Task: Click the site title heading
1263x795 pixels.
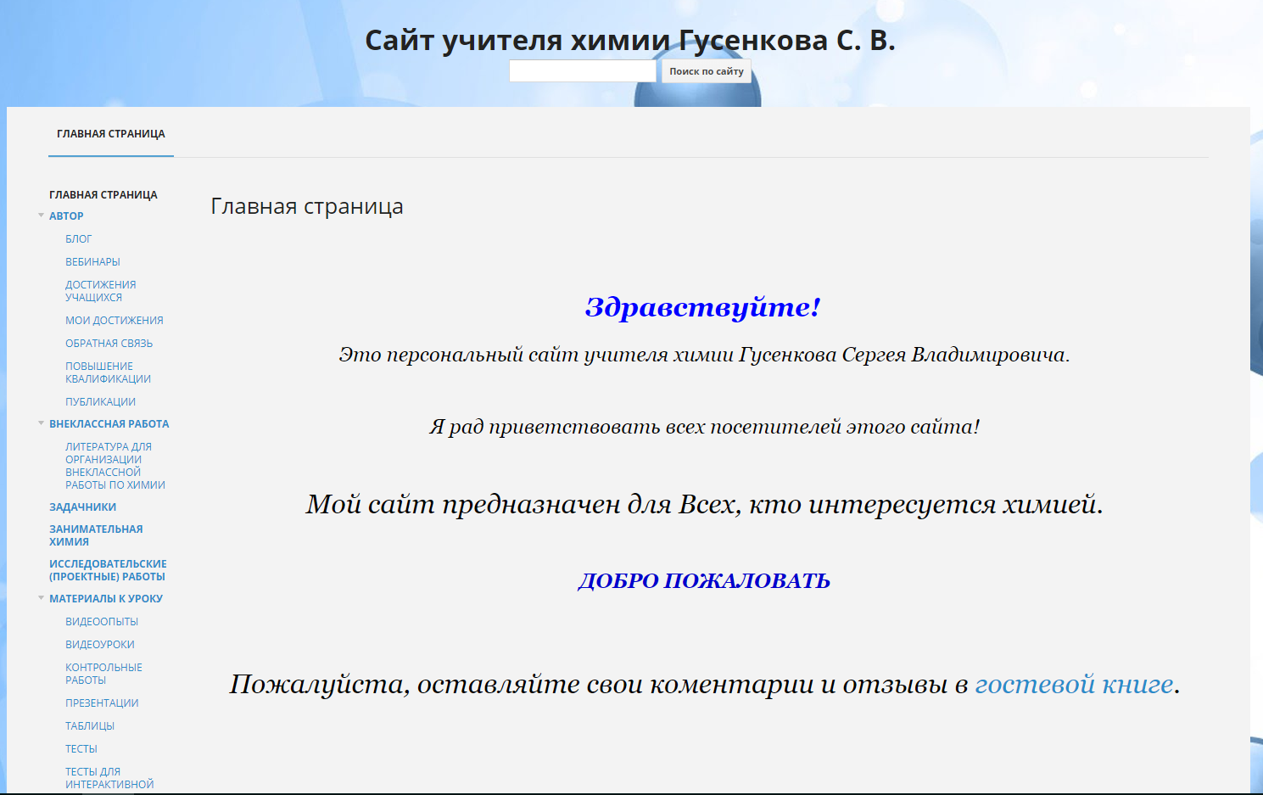Action: (630, 40)
